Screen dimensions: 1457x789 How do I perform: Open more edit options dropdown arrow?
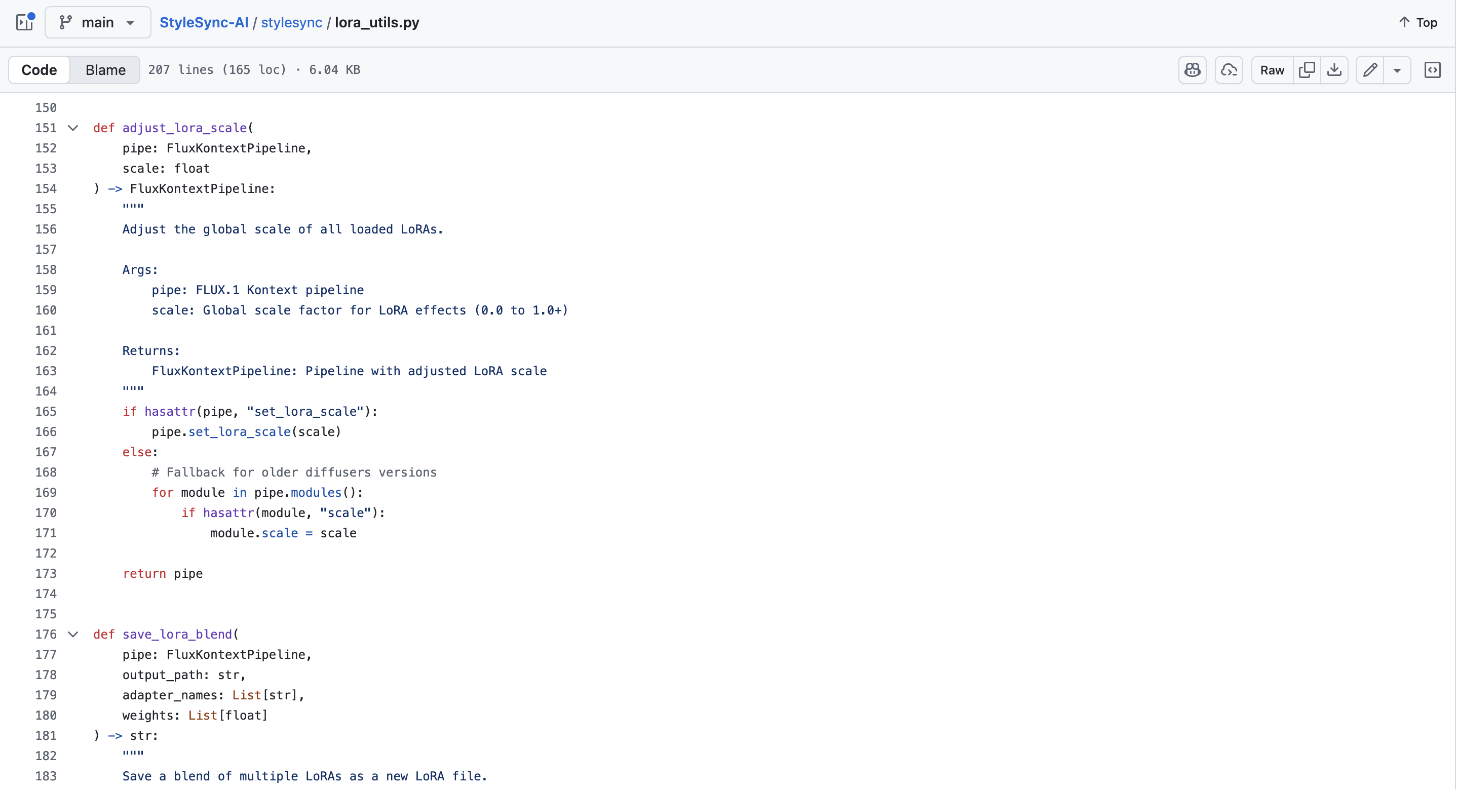point(1397,70)
